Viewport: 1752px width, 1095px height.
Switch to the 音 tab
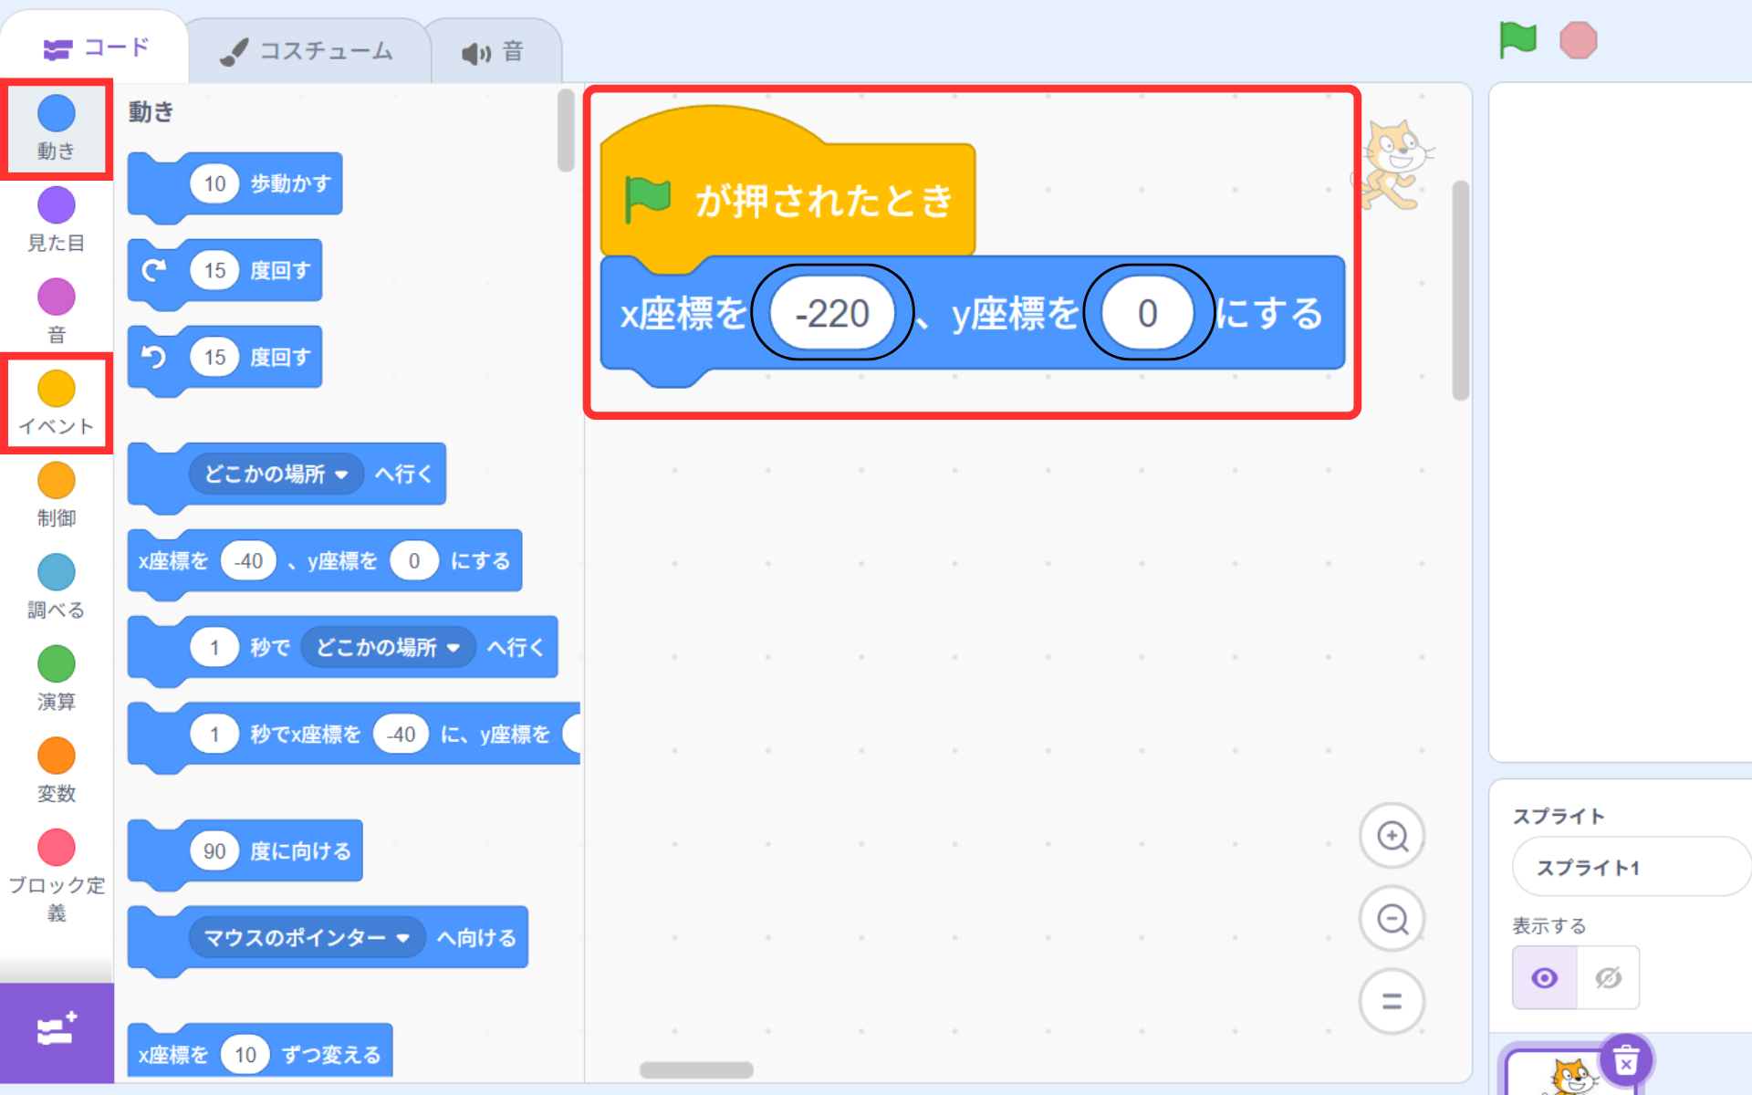click(494, 52)
